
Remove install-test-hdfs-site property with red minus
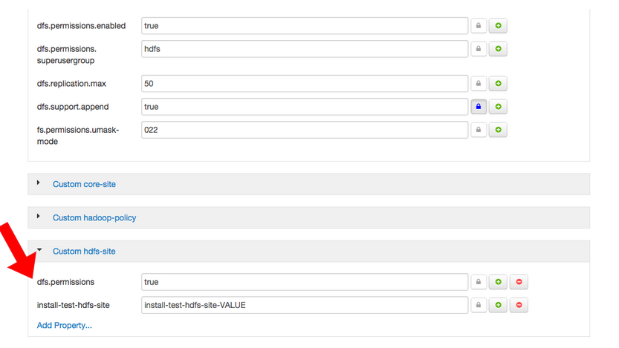click(519, 305)
